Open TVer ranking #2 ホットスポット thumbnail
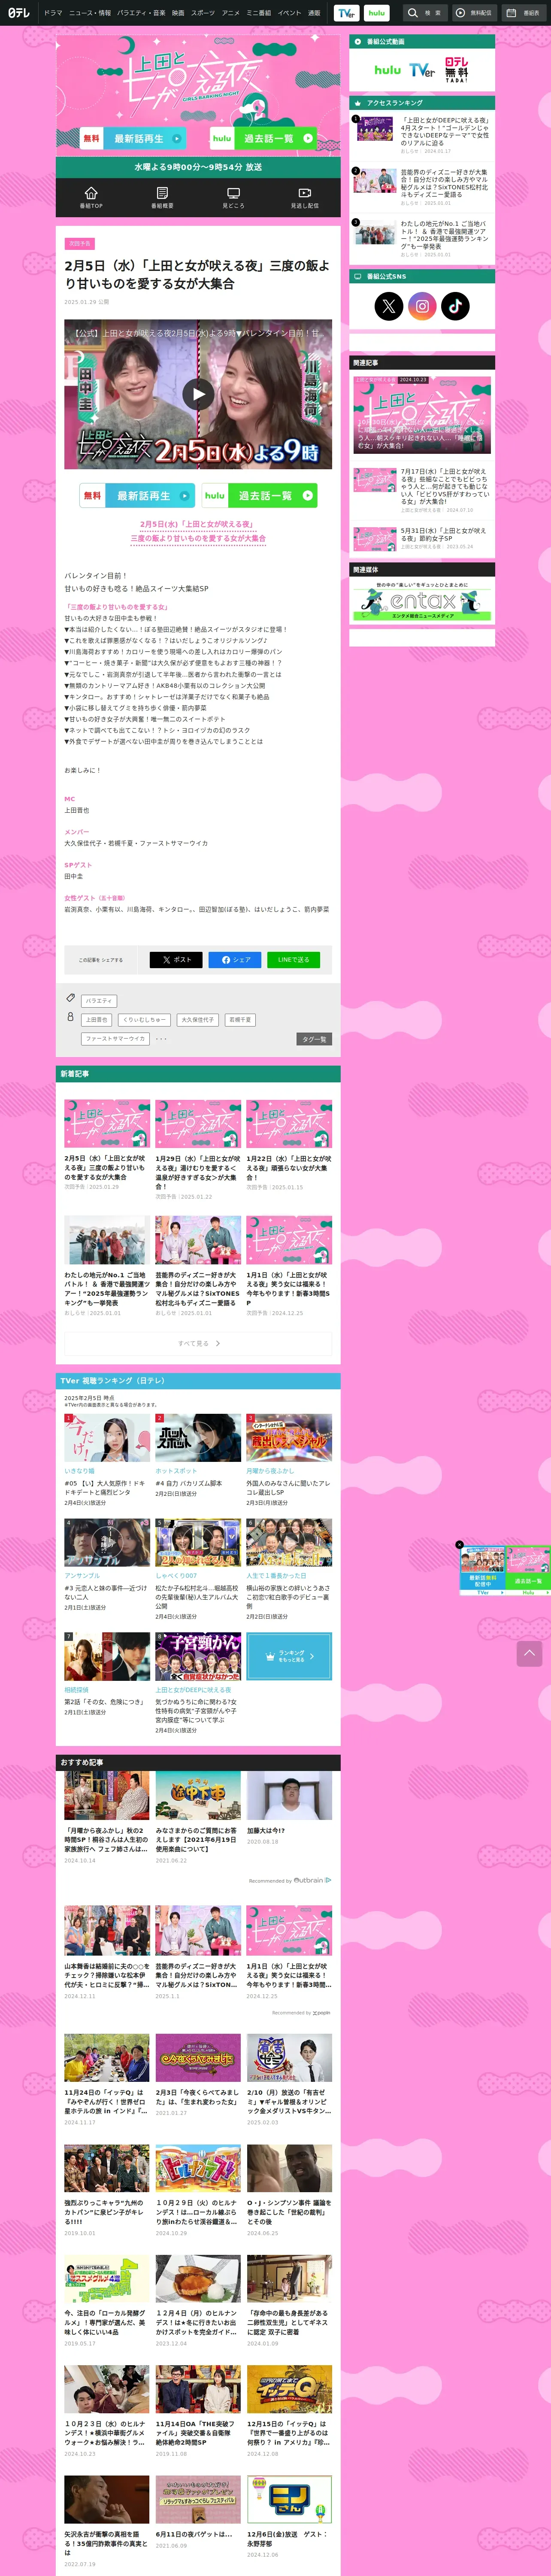Viewport: 551px width, 2576px height. point(198,1438)
